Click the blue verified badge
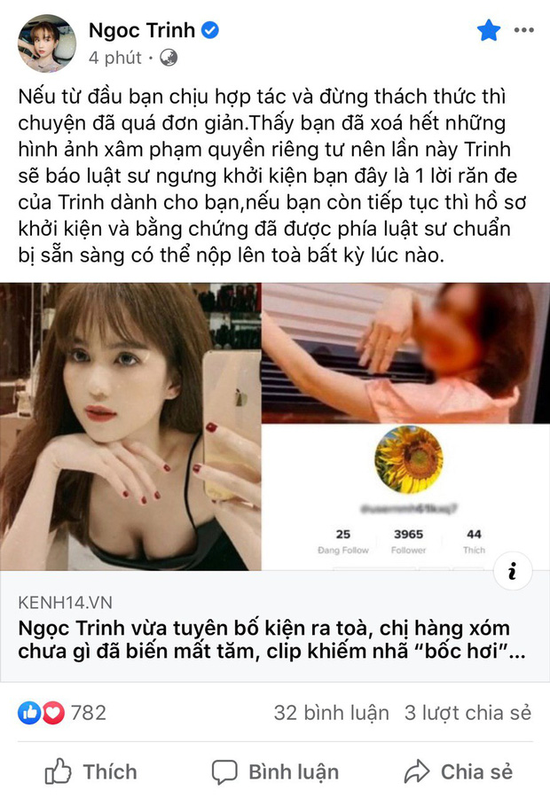Viewport: 550px width, 798px height. (210, 30)
